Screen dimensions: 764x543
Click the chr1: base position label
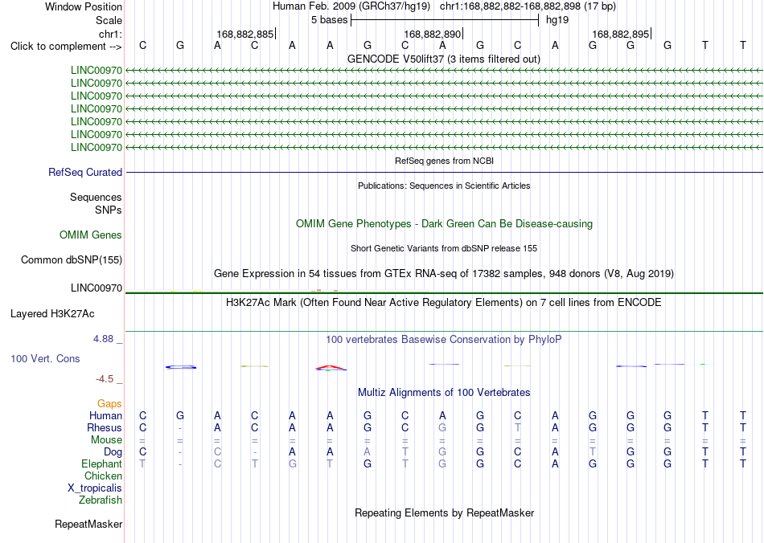[x=110, y=34]
